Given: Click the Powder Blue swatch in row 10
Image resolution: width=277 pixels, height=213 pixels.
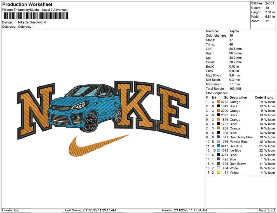Looking at the screenshot, I should tap(219, 141).
